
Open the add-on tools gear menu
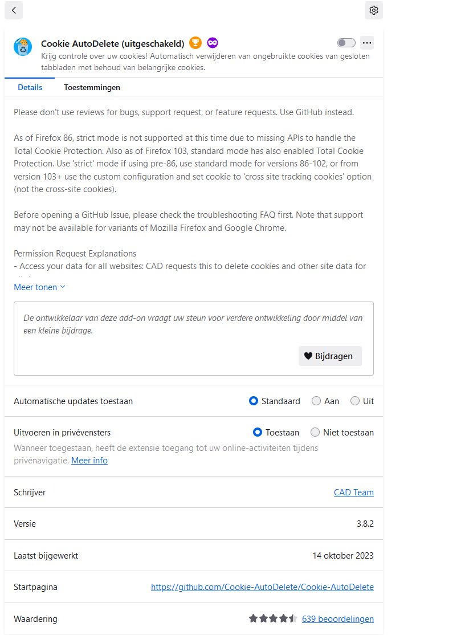tap(373, 10)
